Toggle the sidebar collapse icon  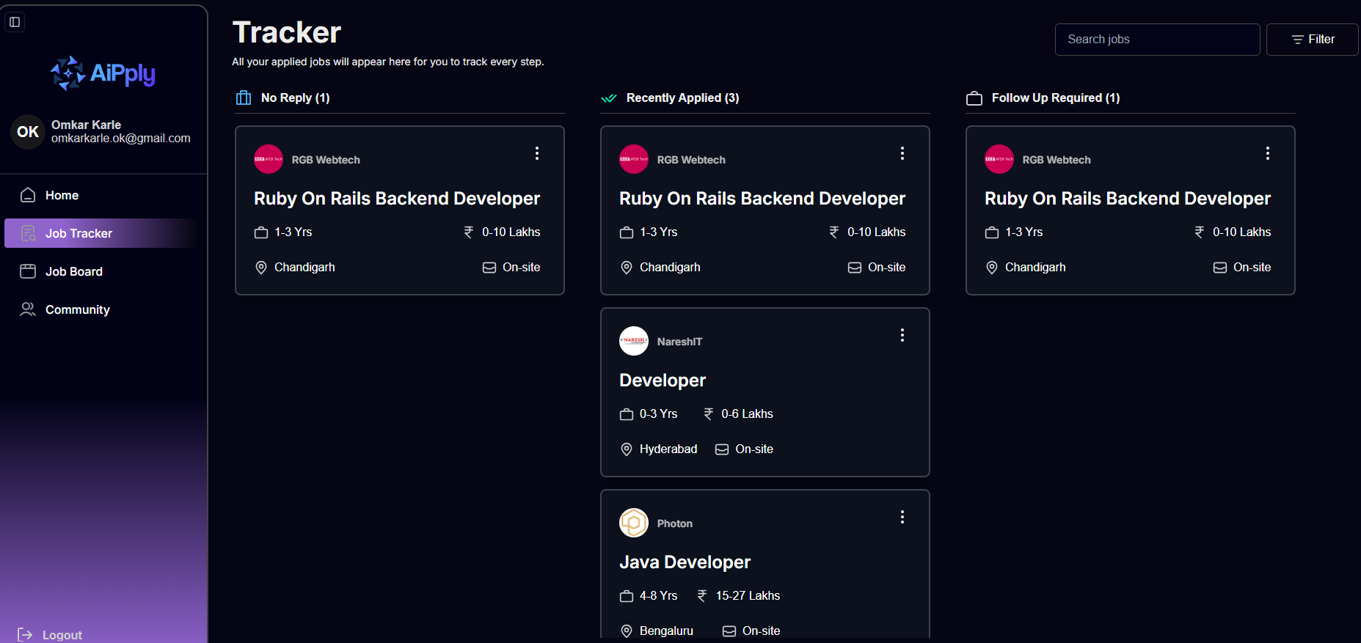(x=15, y=22)
